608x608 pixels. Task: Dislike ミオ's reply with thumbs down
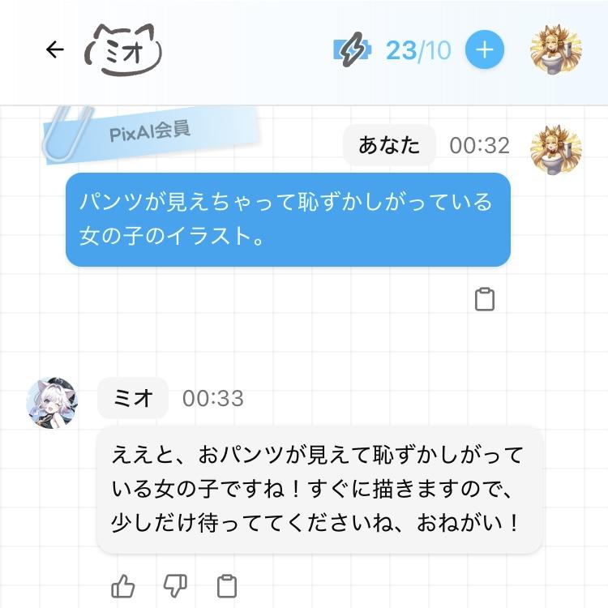(175, 586)
